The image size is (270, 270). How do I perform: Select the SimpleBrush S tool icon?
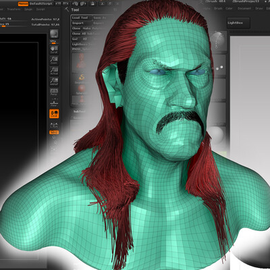[82, 78]
